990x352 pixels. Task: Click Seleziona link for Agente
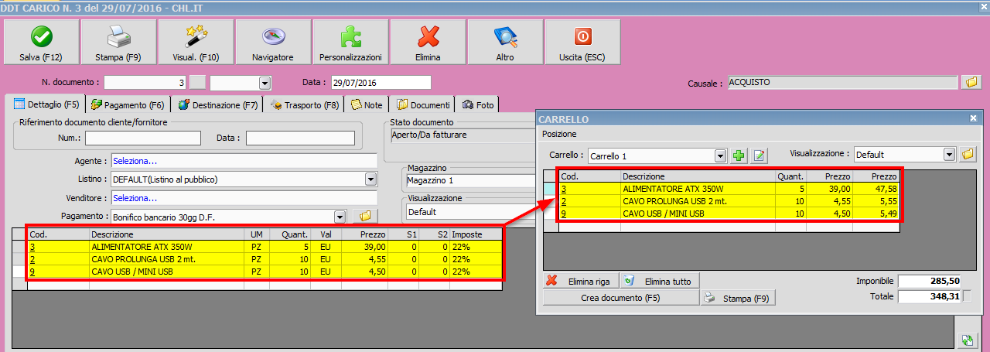tap(135, 161)
